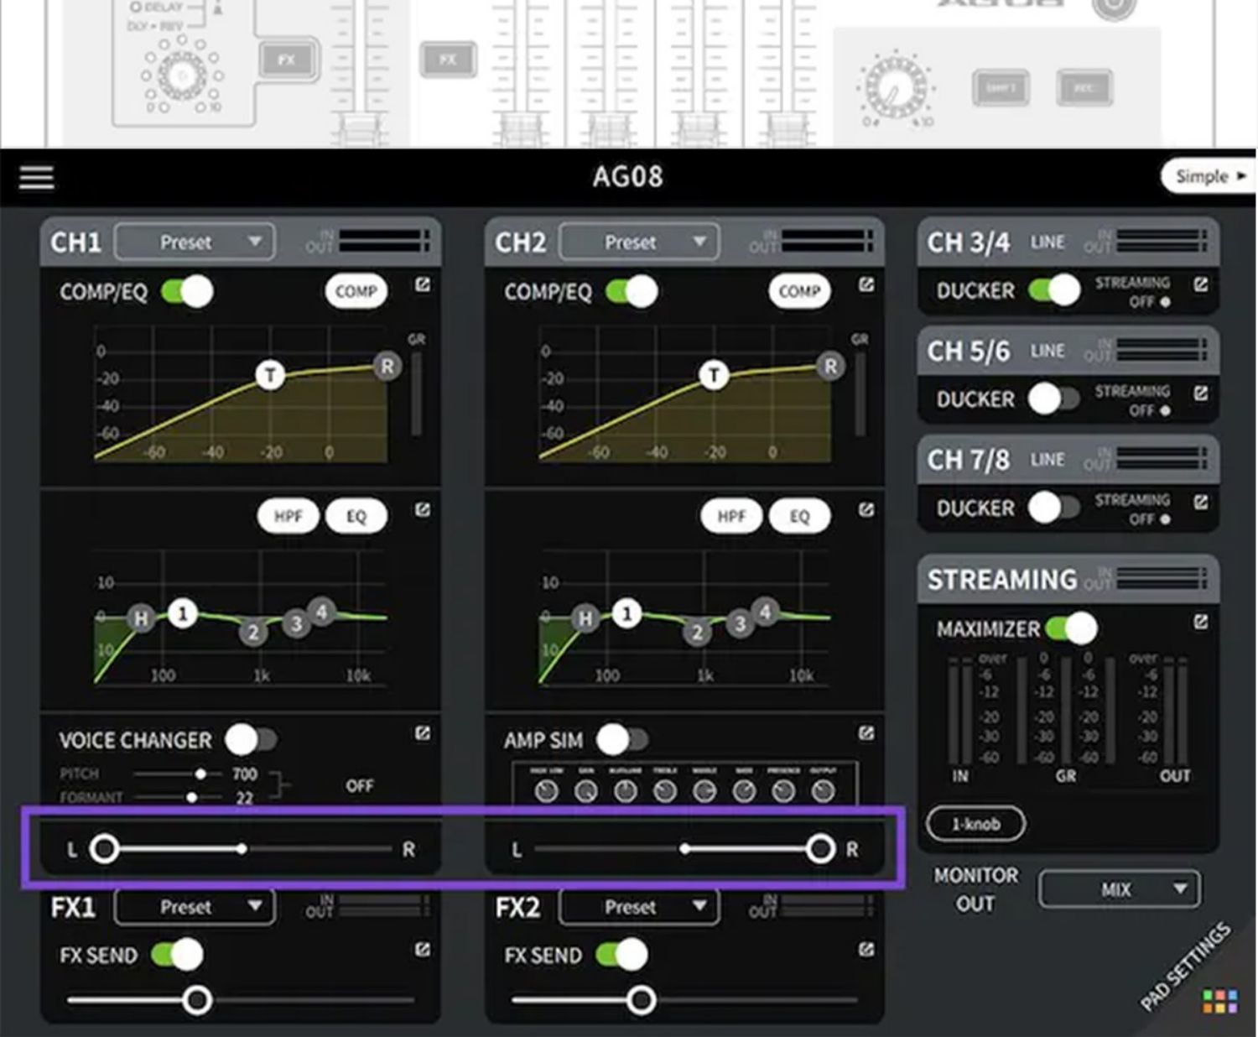
Task: Click CH1 COMP button
Action: [356, 291]
